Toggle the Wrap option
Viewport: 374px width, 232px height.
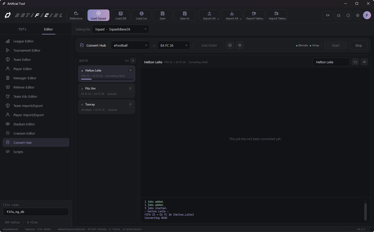314,45
